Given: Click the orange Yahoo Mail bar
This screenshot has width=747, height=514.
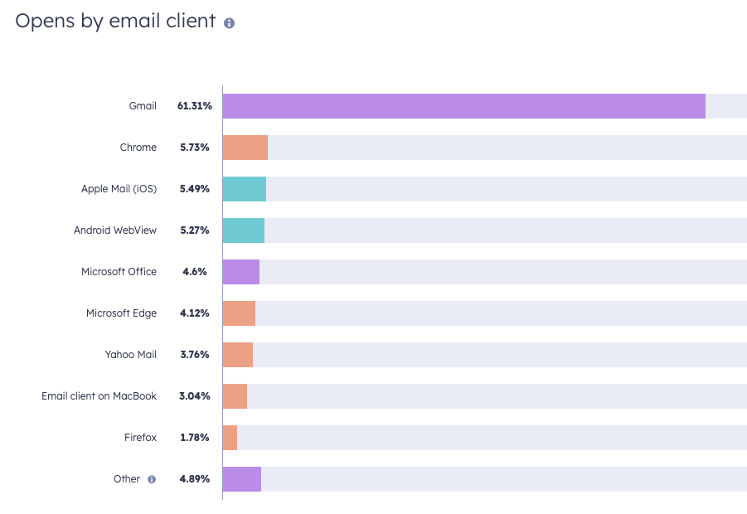Looking at the screenshot, I should tap(238, 355).
